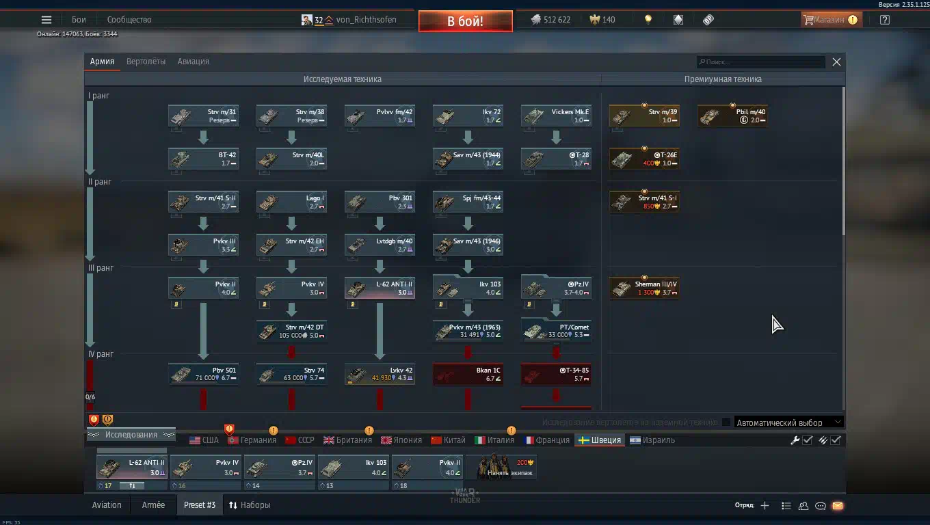Image resolution: width=930 pixels, height=525 pixels.
Task: Click the Поиск search field
Action: point(761,62)
